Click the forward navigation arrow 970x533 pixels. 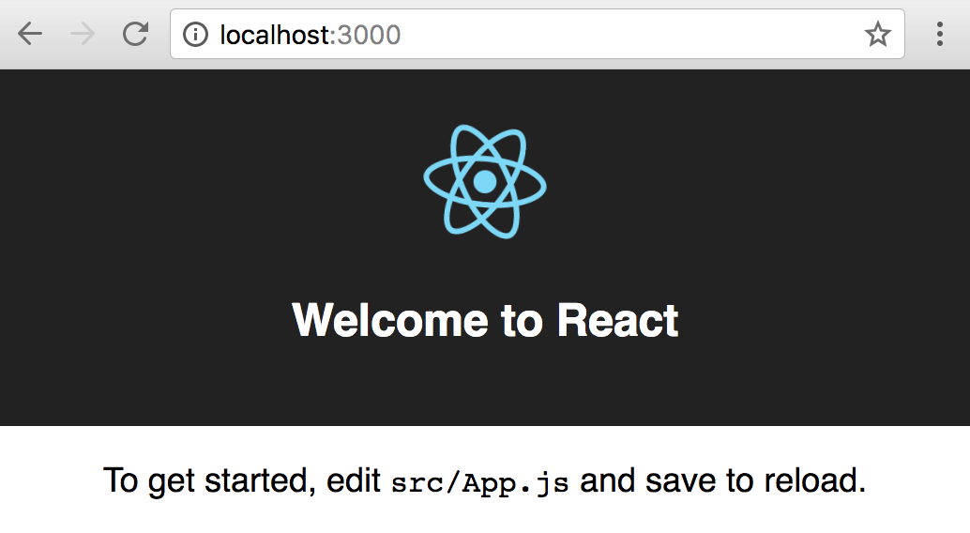(x=83, y=34)
